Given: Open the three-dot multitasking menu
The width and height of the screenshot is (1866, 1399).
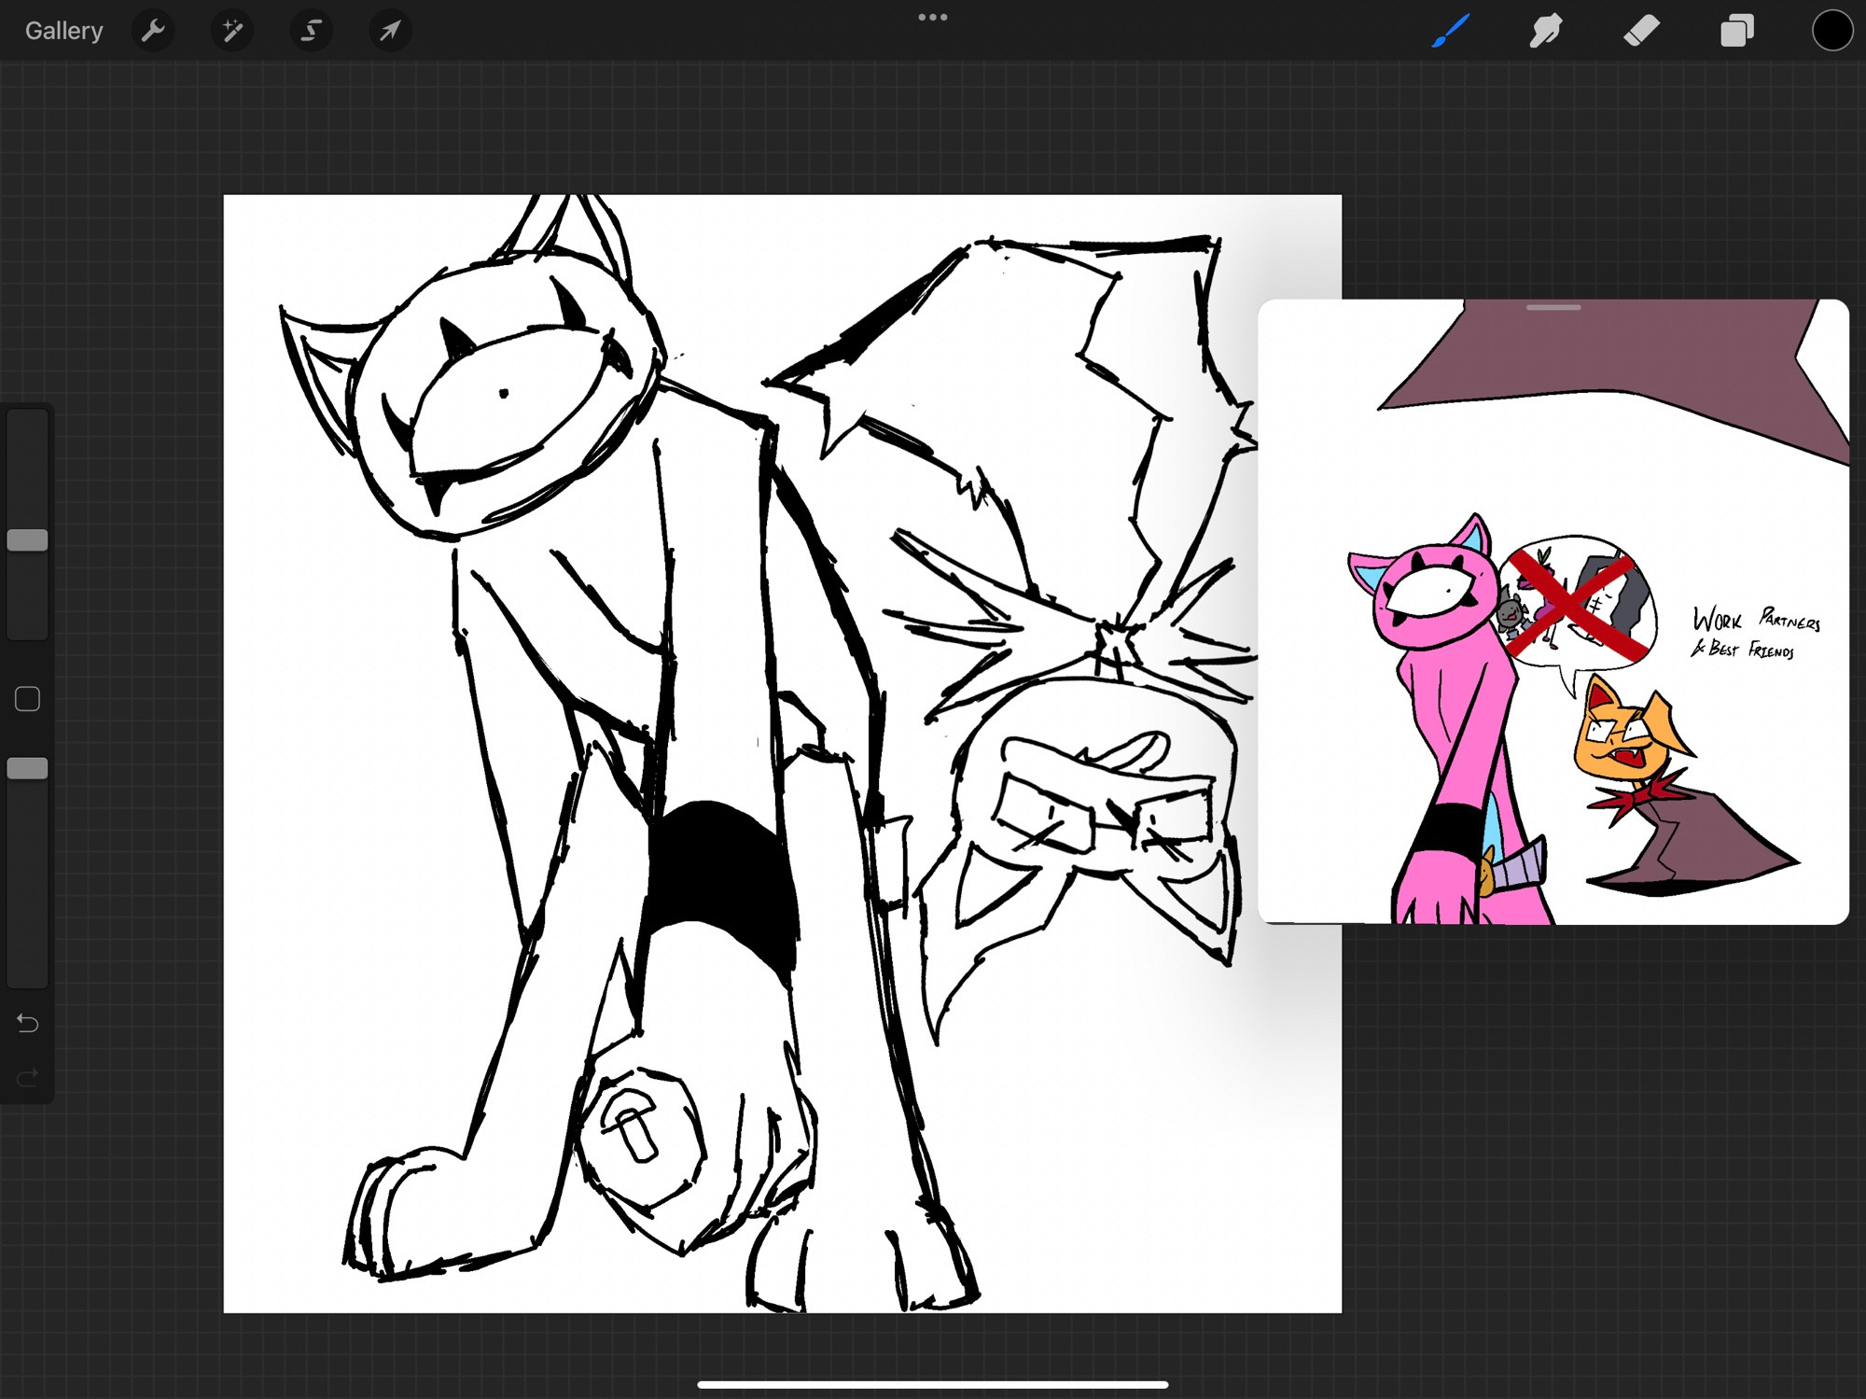Looking at the screenshot, I should point(933,17).
